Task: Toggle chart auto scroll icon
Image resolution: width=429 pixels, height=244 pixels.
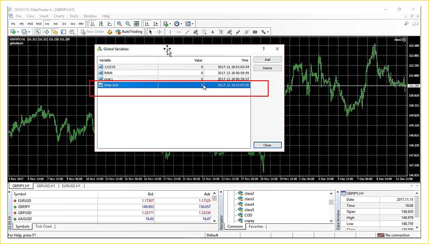Action: click(147, 24)
